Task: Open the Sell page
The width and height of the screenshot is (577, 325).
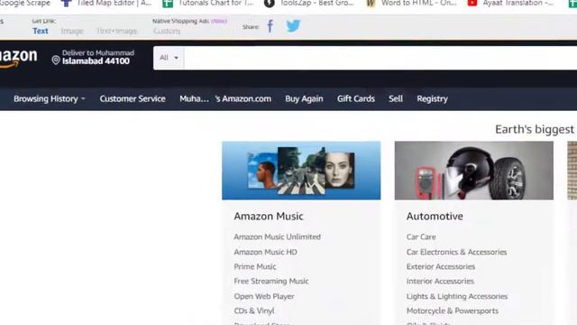Action: [396, 98]
